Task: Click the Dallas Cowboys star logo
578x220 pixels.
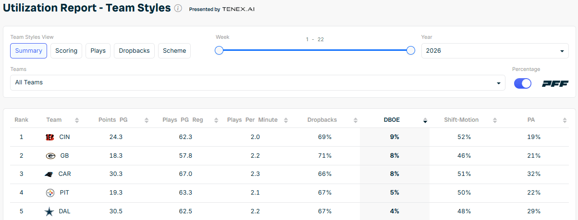Action: tap(50, 211)
